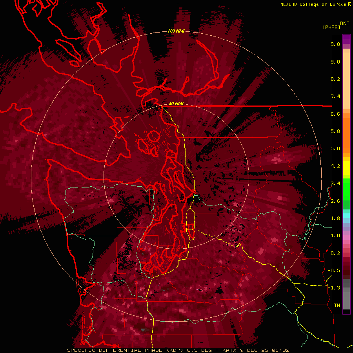
Task: Click the 8.2 value on the color scale
Action: 335,79
